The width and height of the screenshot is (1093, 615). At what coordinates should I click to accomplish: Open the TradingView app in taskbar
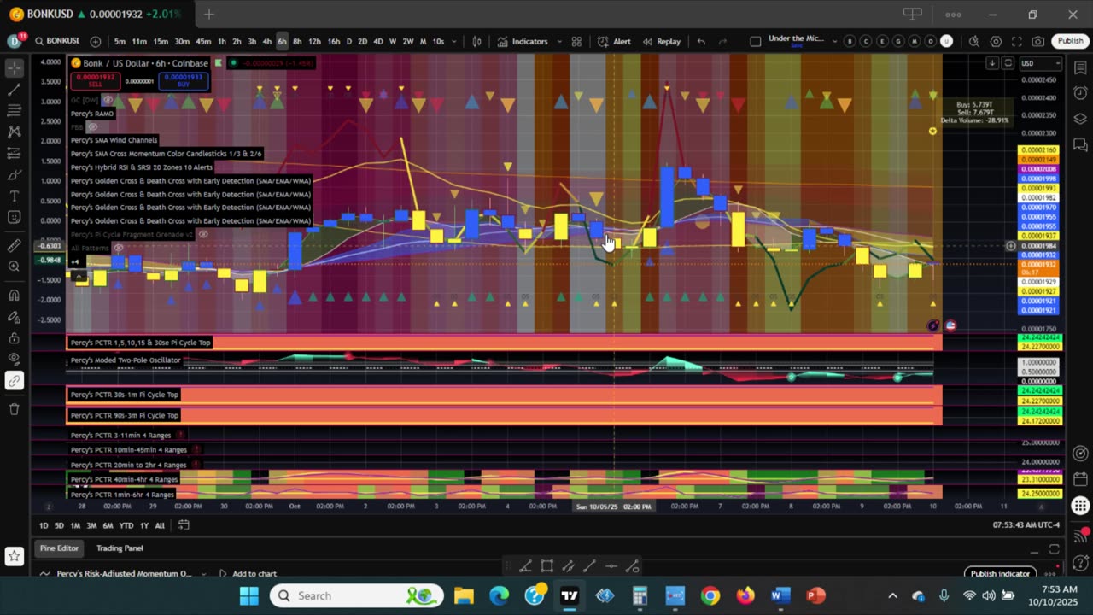point(570,595)
